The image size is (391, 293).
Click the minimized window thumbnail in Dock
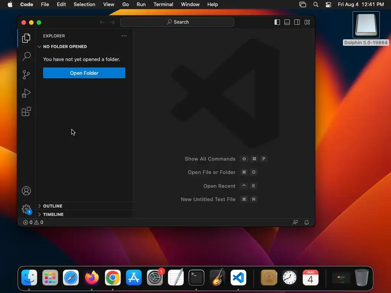[341, 277]
